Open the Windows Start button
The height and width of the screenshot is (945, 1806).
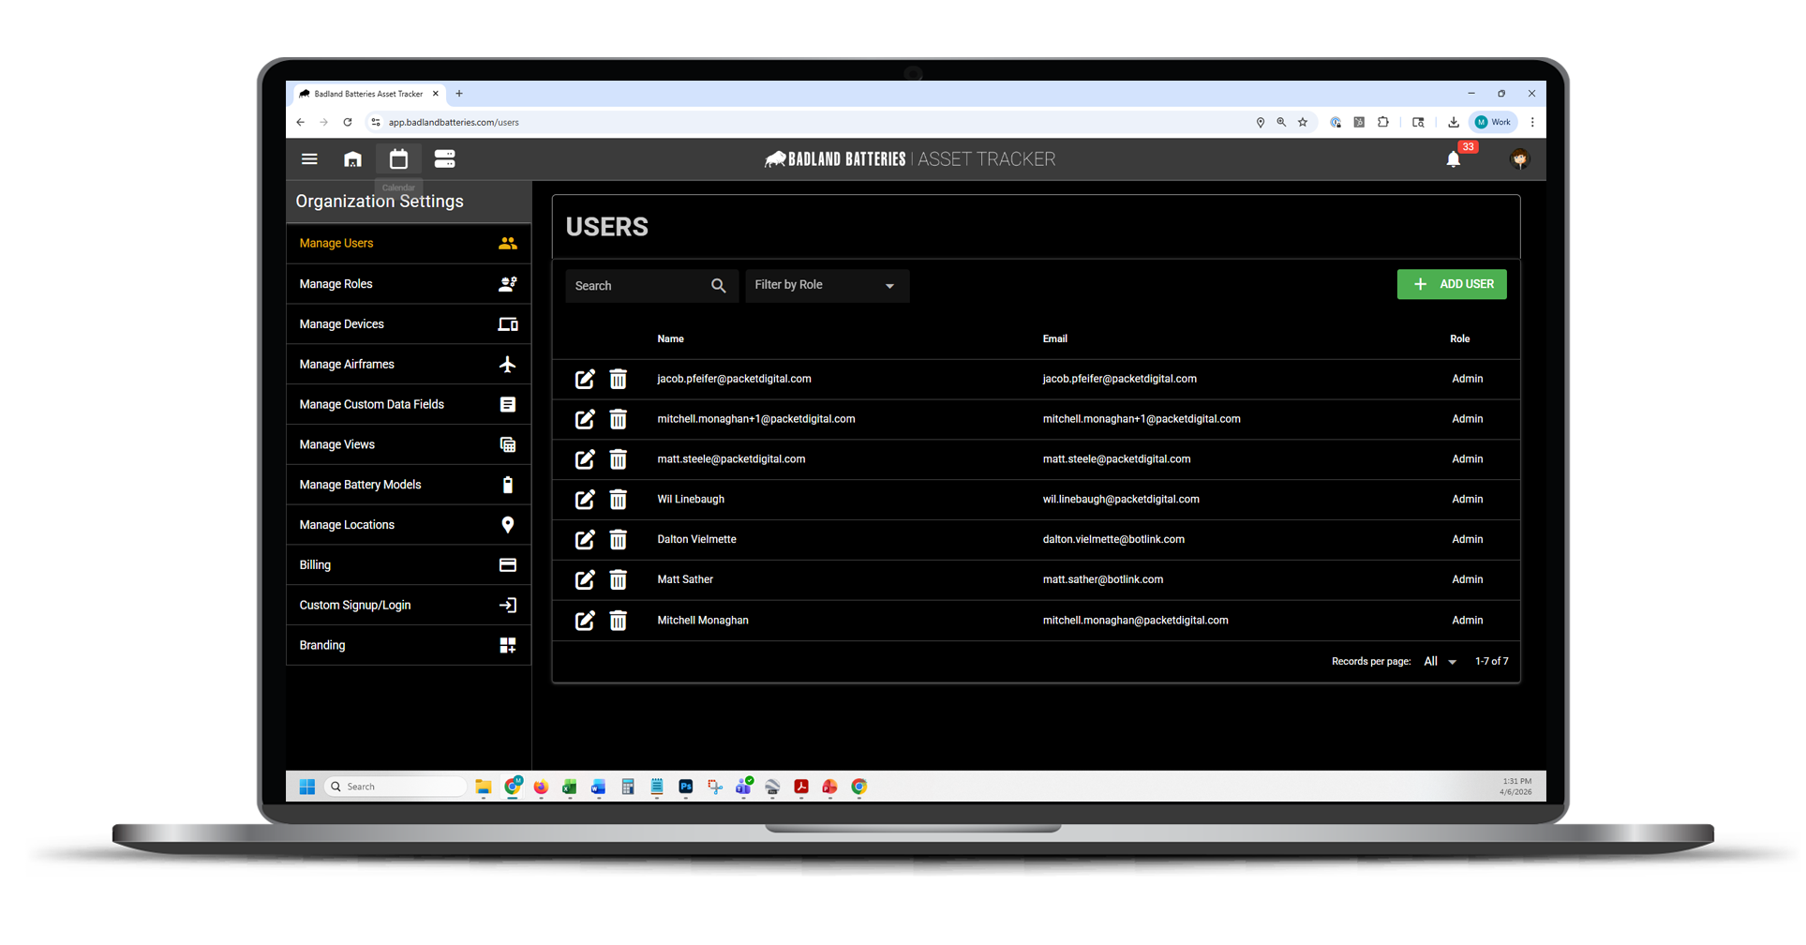click(306, 787)
